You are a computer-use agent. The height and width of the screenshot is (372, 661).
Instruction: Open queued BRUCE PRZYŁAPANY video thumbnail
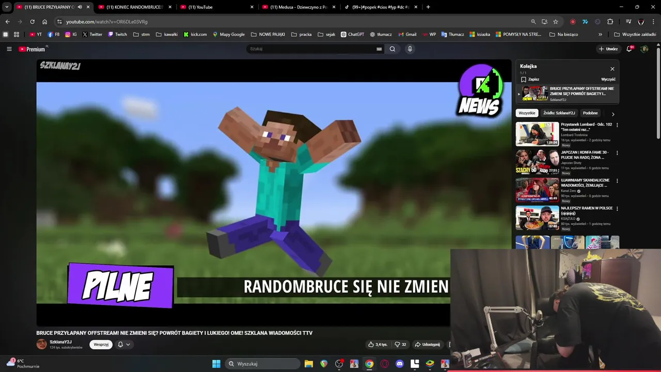535,94
